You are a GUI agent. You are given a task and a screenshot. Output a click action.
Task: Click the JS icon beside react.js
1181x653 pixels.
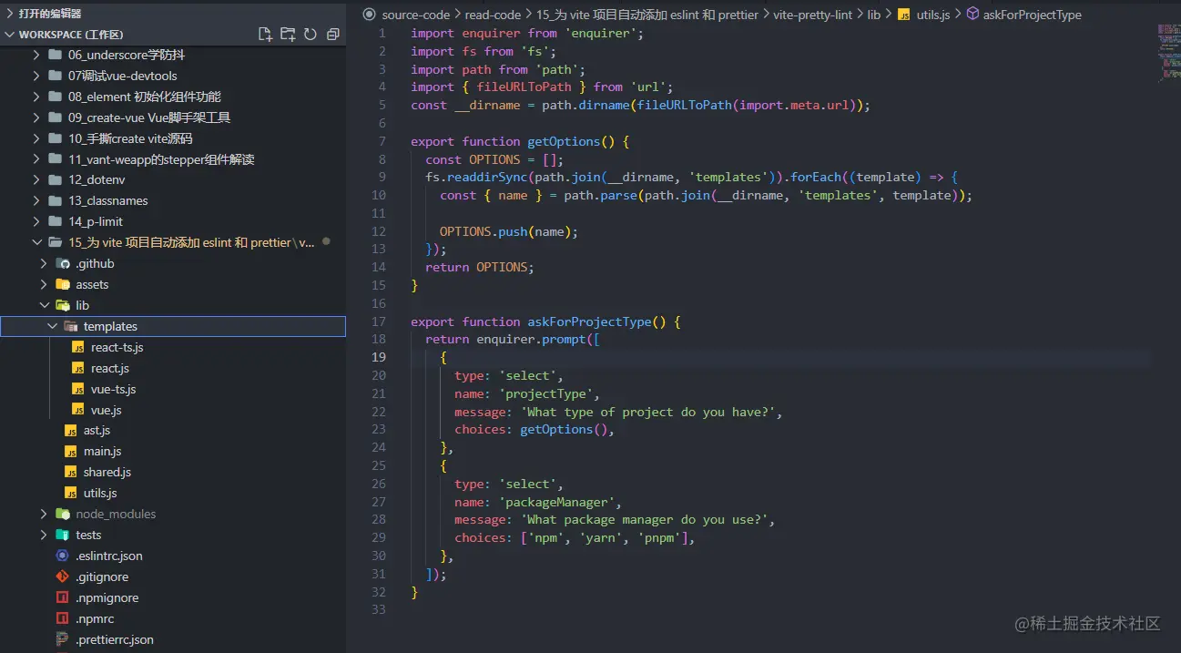click(x=78, y=368)
